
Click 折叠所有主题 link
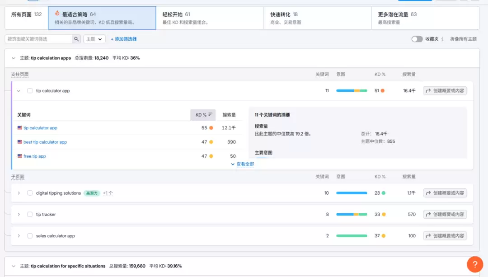463,39
